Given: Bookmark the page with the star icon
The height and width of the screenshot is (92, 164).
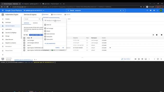Looking at the screenshot, I should tap(144, 7).
